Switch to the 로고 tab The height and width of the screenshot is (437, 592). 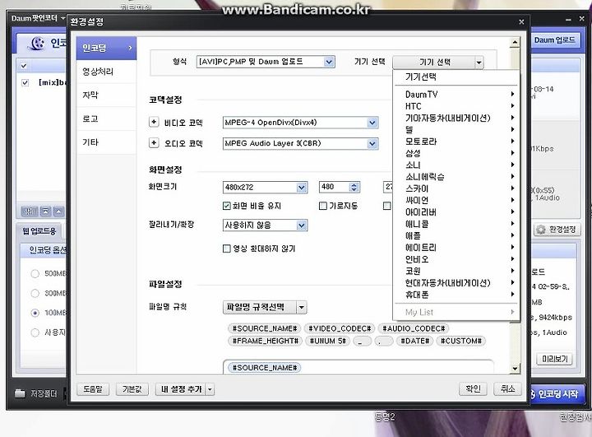[x=106, y=119]
